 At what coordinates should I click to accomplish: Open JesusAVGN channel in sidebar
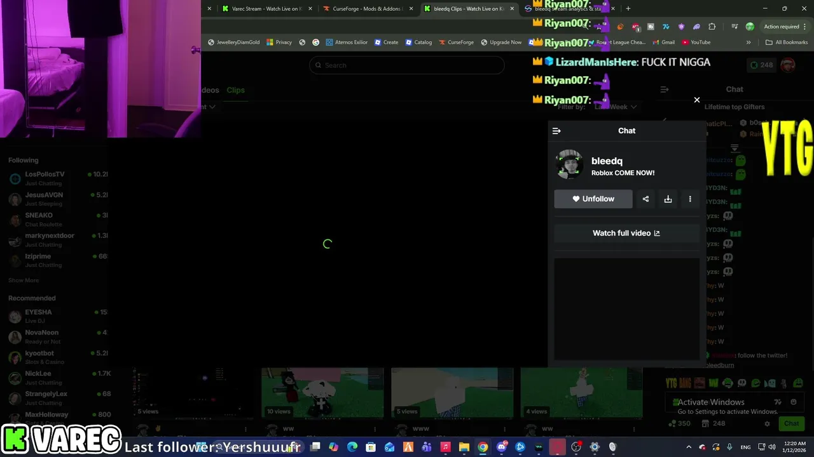click(x=59, y=199)
